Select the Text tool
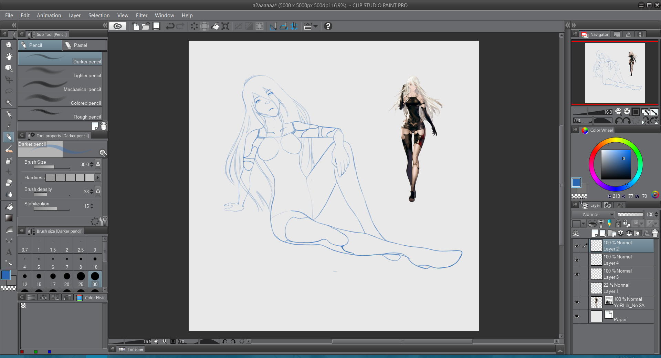 point(9,252)
